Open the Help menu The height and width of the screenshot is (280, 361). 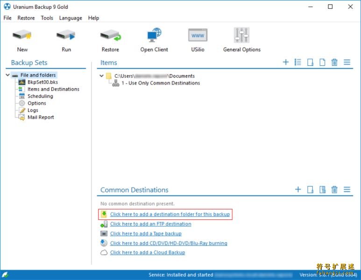pyautogui.click(x=93, y=18)
